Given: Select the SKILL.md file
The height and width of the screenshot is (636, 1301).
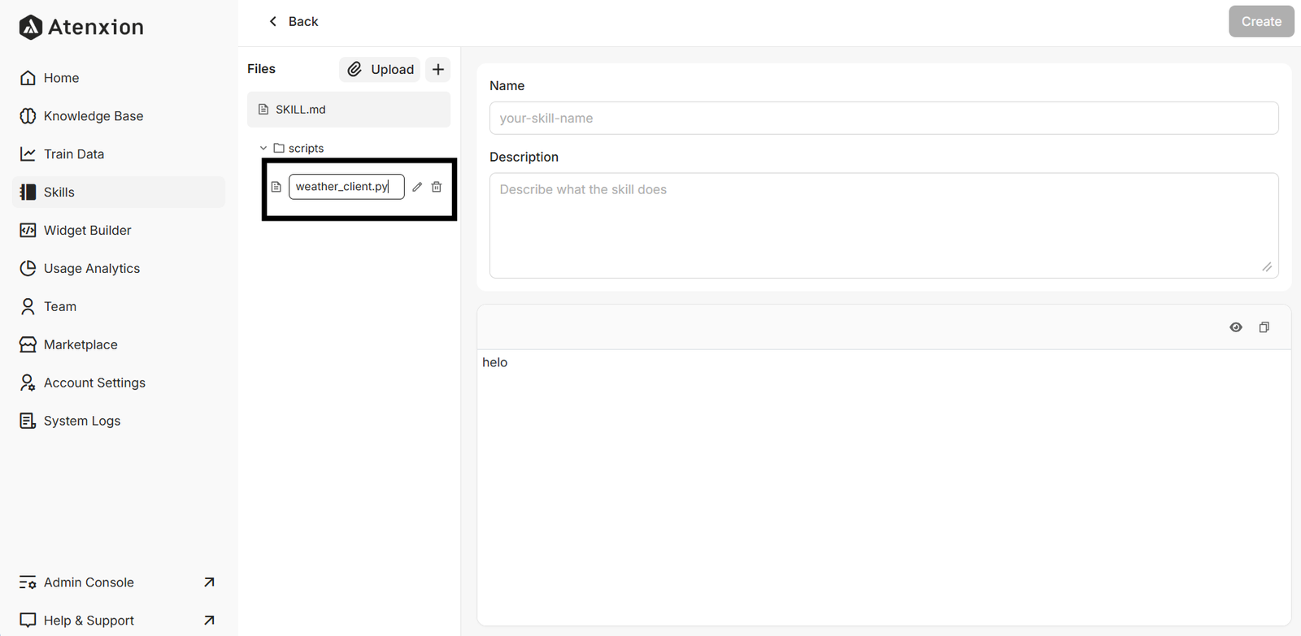Looking at the screenshot, I should [349, 110].
